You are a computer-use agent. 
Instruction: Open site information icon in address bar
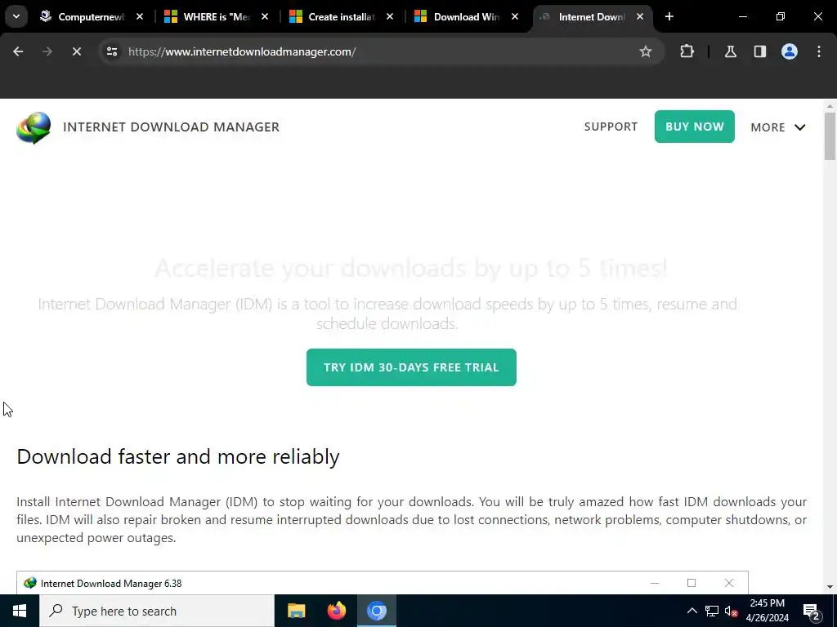[x=112, y=51]
